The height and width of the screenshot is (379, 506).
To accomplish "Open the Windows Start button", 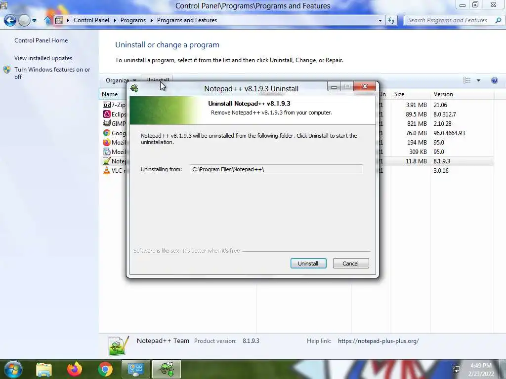I will [13, 369].
